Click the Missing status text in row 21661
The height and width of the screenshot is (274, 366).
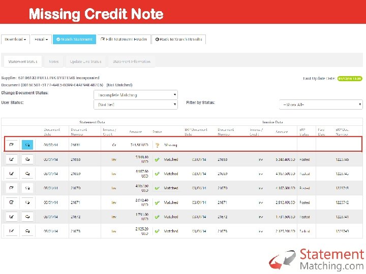click(x=171, y=145)
